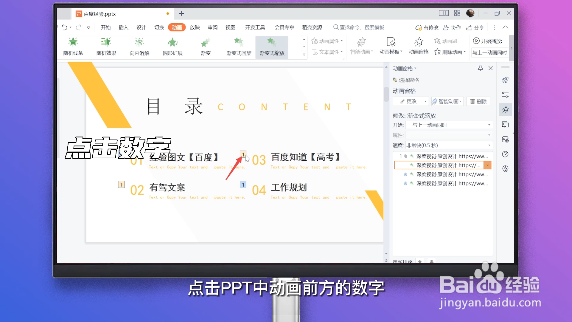Viewport: 572px width, 322px height.
Task: Pin the 动画窗格 side panel
Action: [x=480, y=68]
